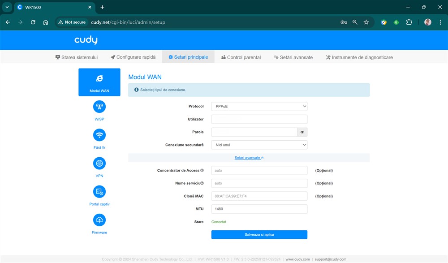Viewport: 448px width, 263px height.
Task: Open the Protocol PPPoE dropdown
Action: [259, 107]
